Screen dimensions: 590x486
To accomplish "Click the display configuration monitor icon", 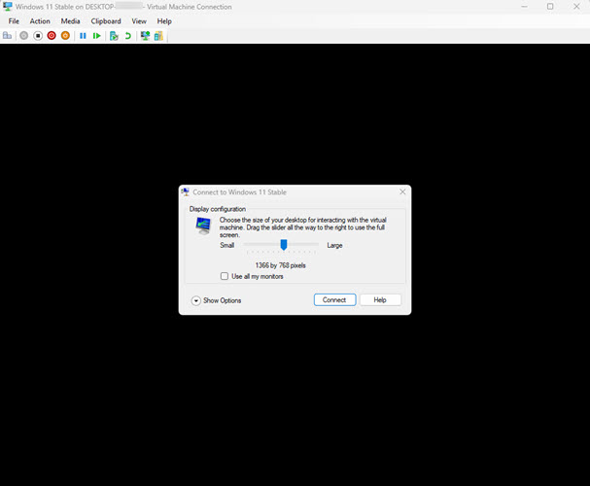I will tap(203, 226).
